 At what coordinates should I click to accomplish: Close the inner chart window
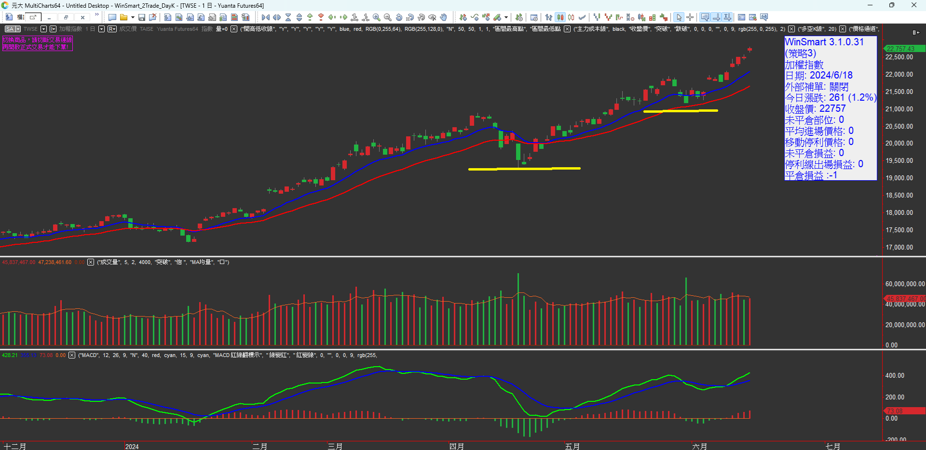82,17
